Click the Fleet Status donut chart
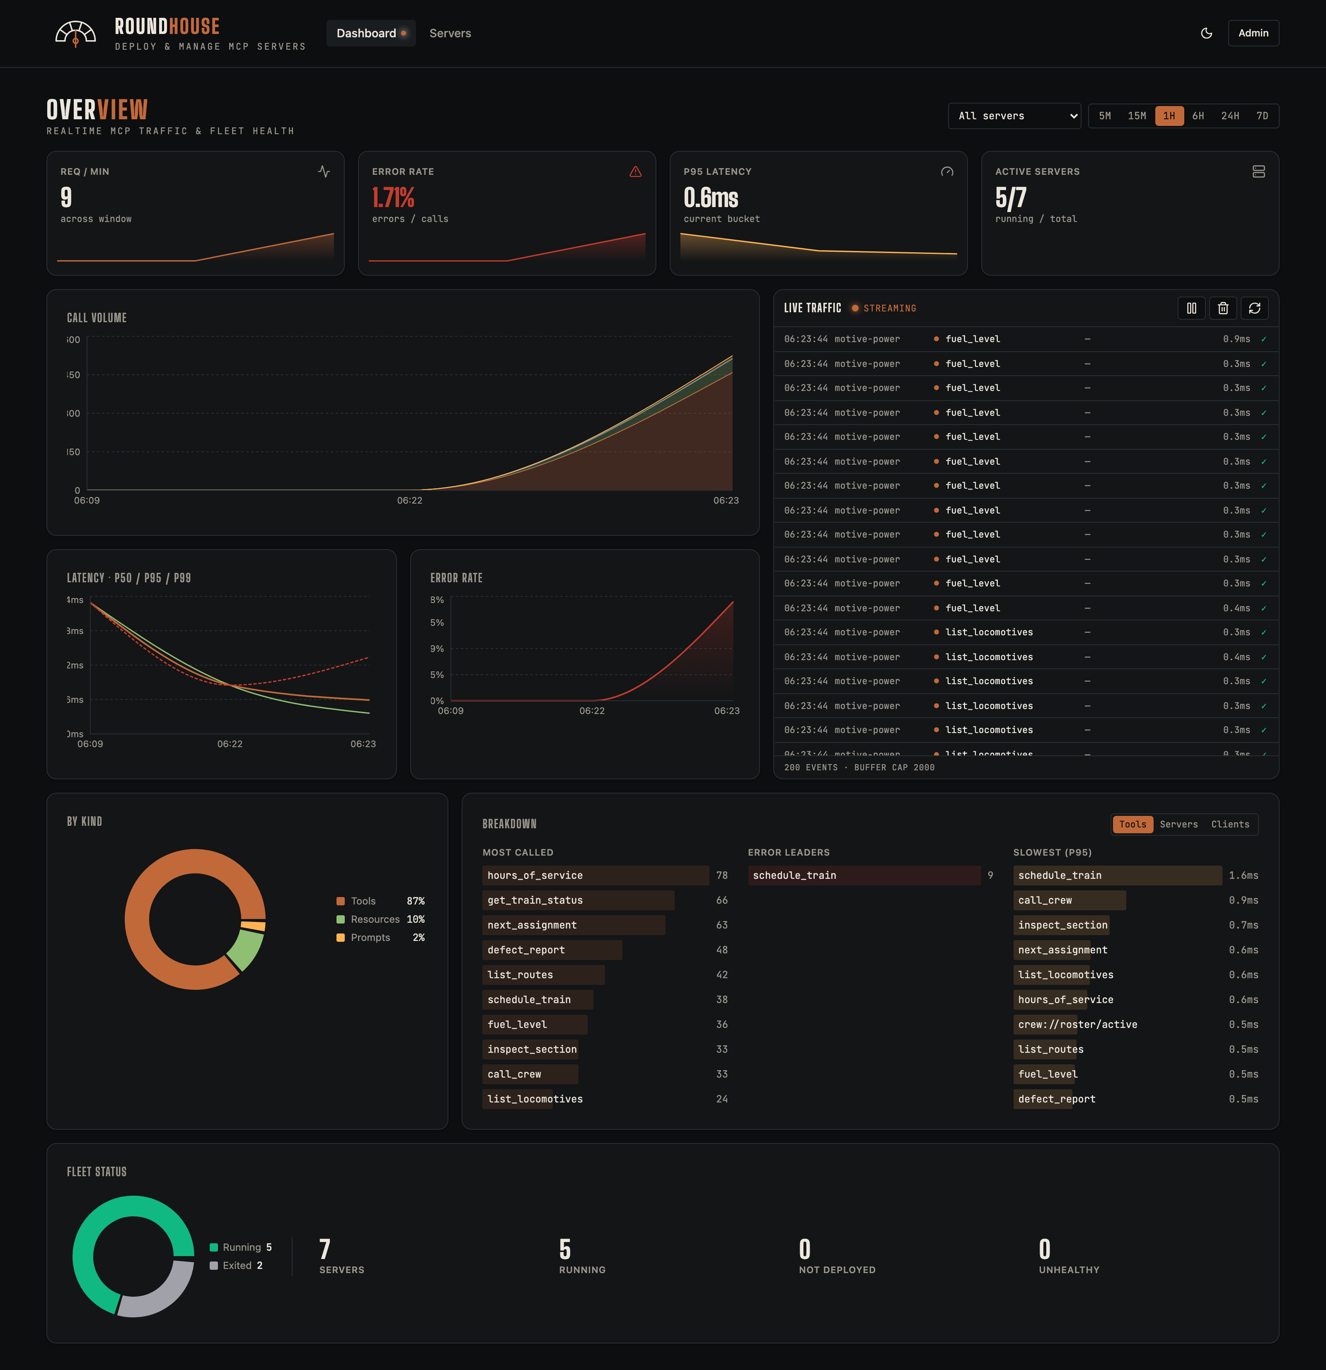The image size is (1326, 1370). [x=133, y=1256]
